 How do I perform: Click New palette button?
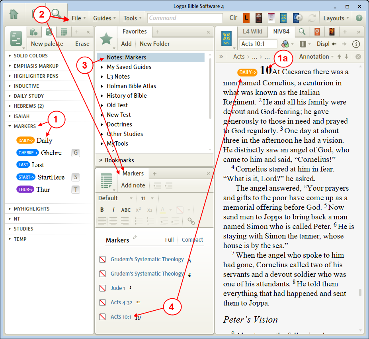(47, 44)
